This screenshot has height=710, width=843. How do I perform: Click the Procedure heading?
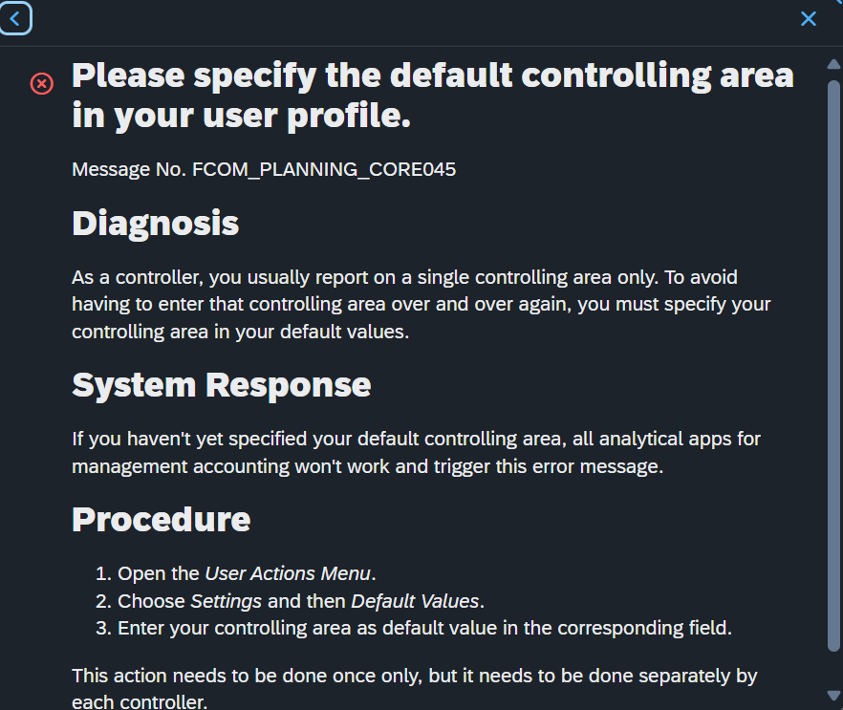[162, 520]
